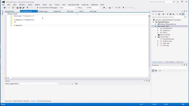Image resolution: width=189 pixels, height=106 pixels.
Task: Click the New Project toolbar icon
Action: [13, 8]
